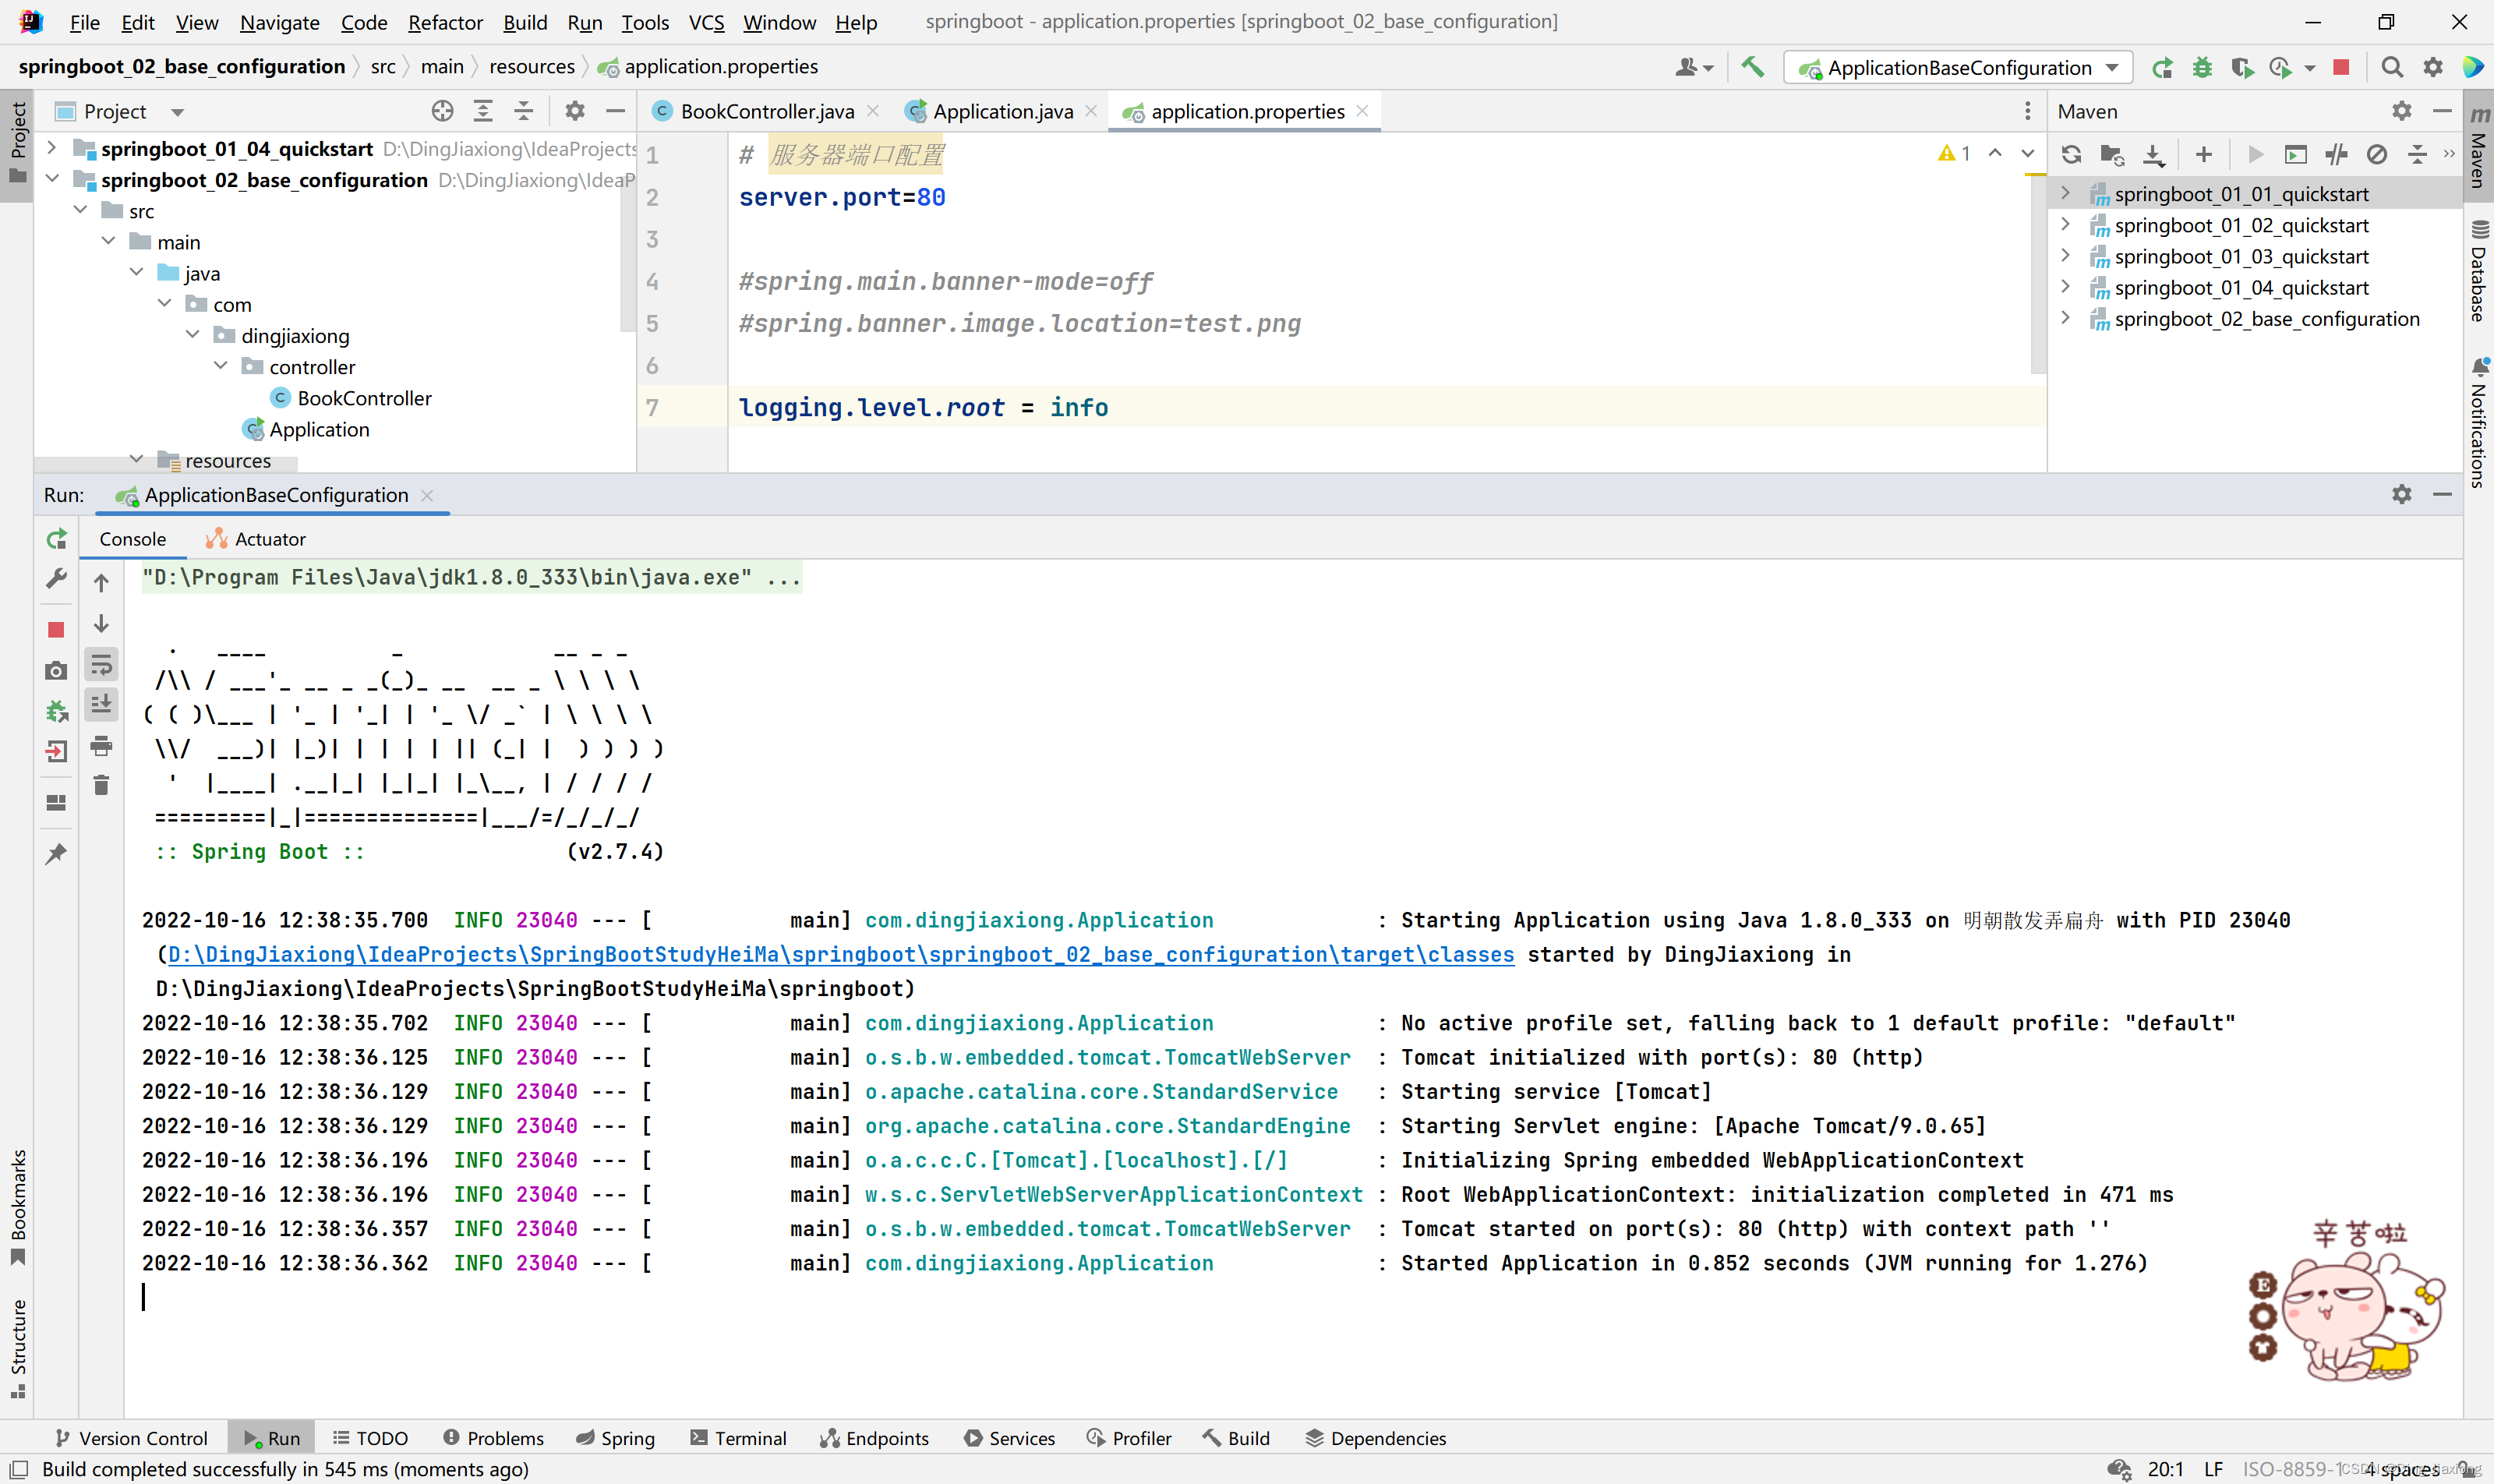
Task: Toggle skip tests mode in Maven
Action: click(2377, 154)
